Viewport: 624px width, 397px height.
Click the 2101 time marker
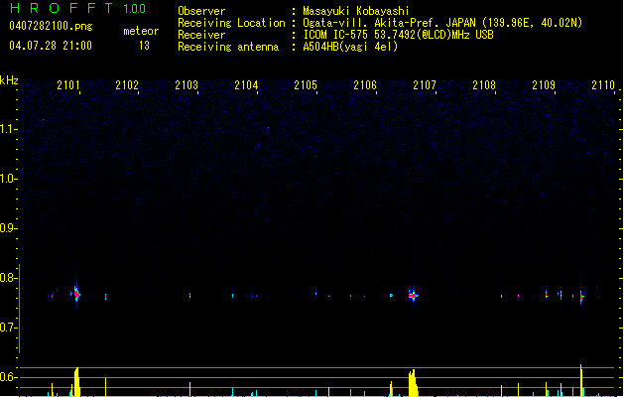pos(68,85)
